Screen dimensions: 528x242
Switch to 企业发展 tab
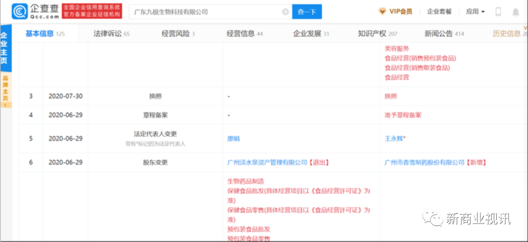click(311, 34)
